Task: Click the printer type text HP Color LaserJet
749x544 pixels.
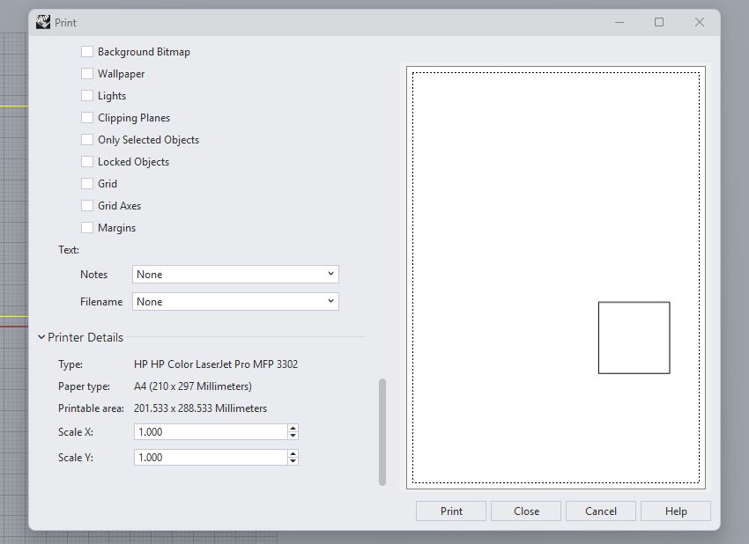Action: pyautogui.click(x=216, y=364)
